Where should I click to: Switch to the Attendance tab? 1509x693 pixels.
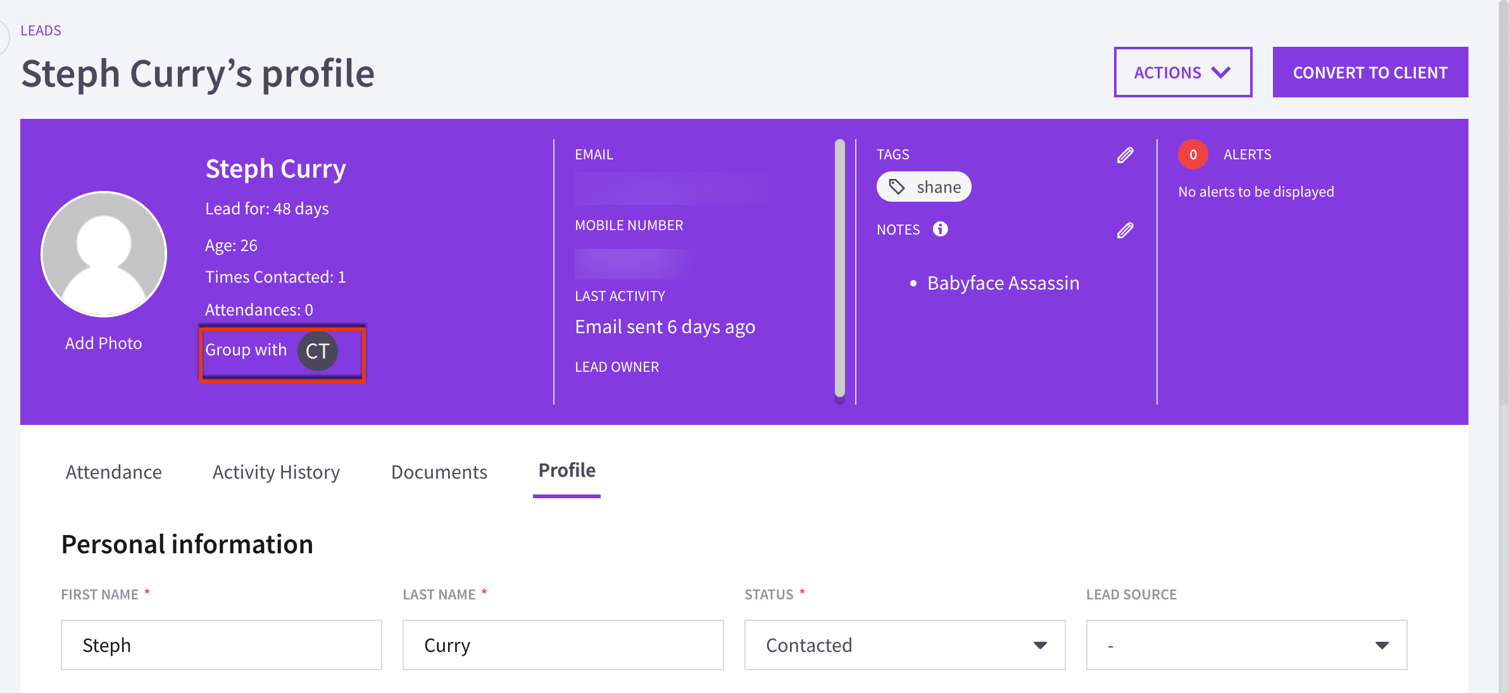[x=114, y=472]
